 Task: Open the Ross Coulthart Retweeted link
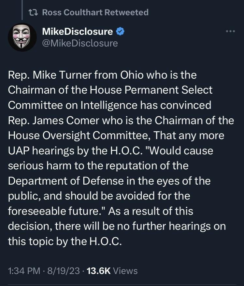[95, 12]
